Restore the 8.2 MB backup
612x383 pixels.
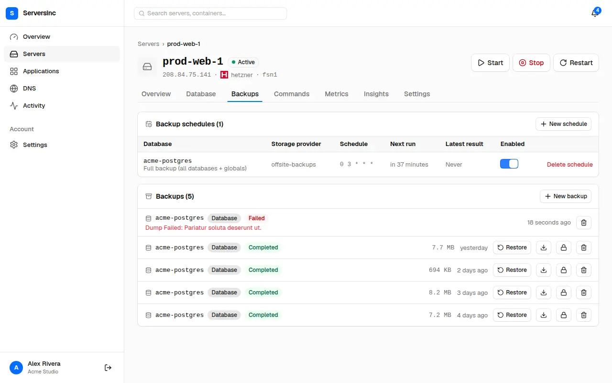click(512, 293)
